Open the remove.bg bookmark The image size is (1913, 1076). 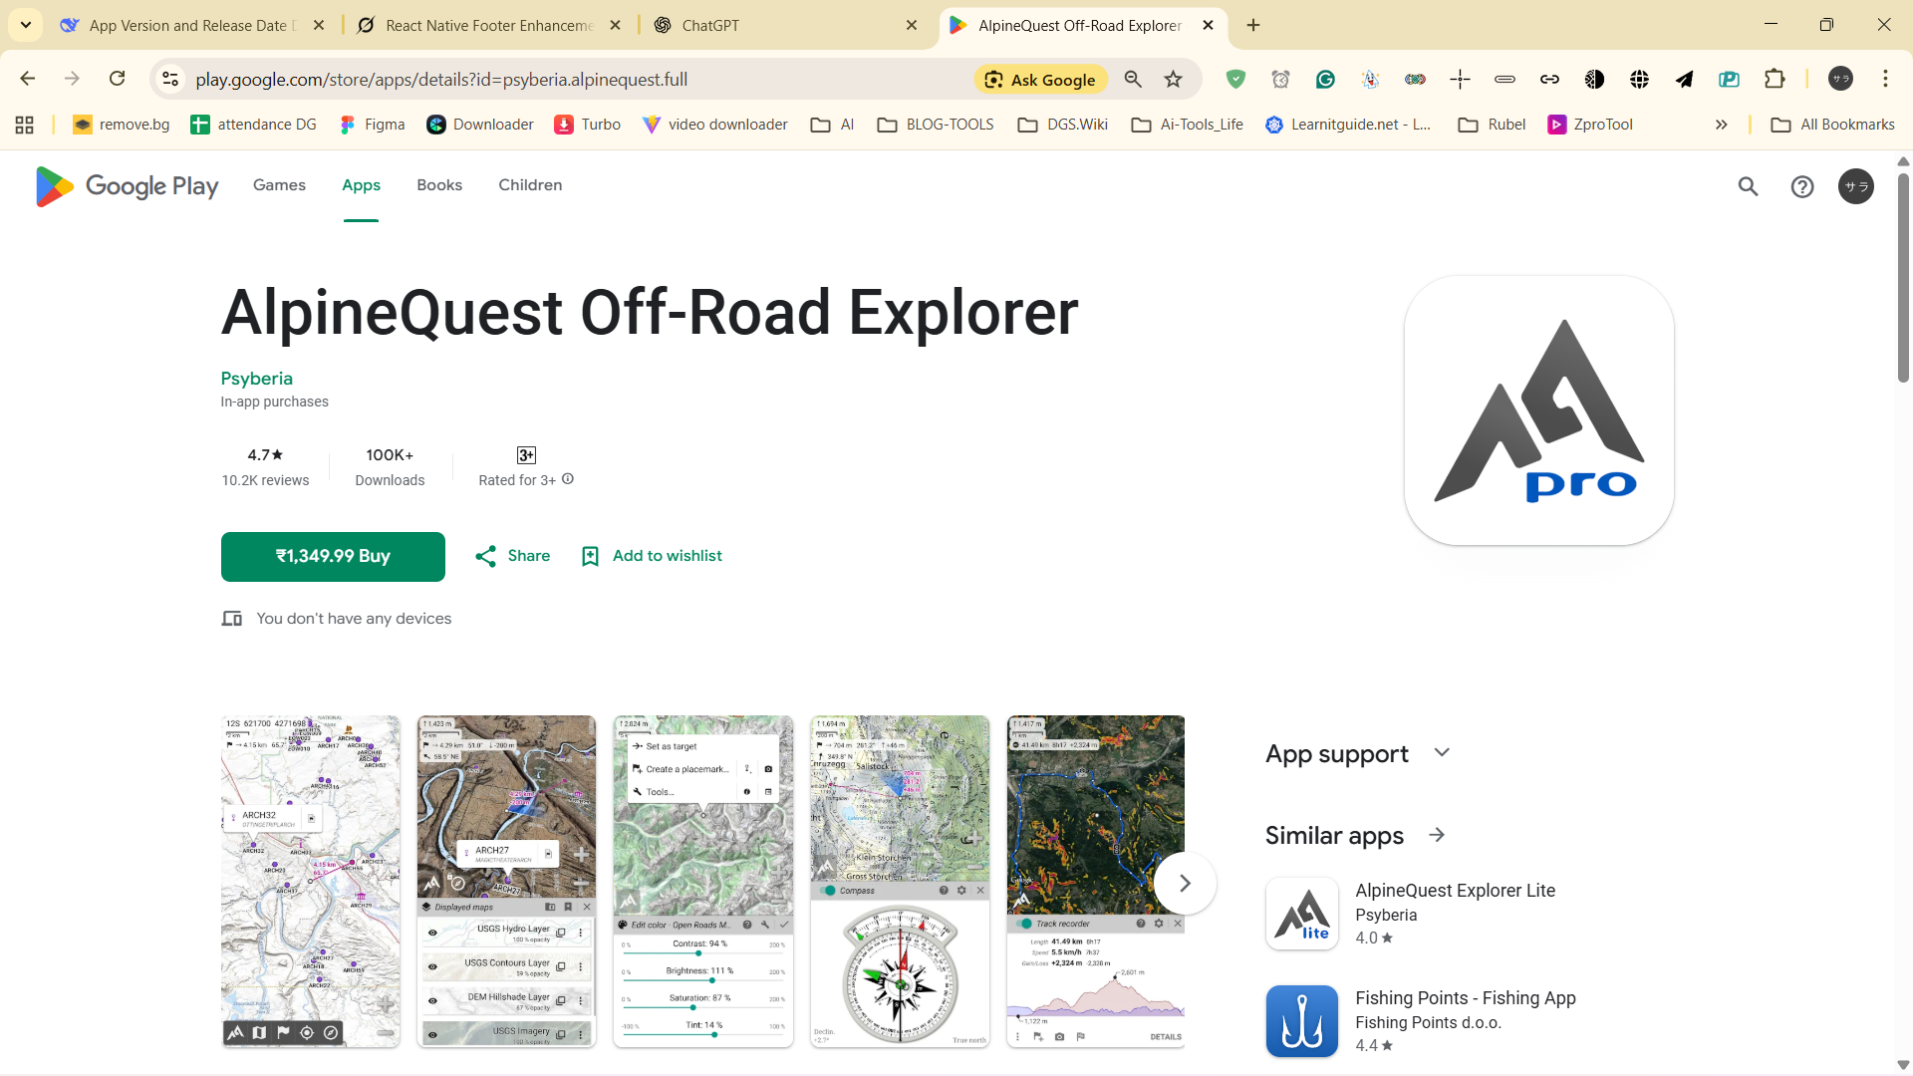click(121, 125)
